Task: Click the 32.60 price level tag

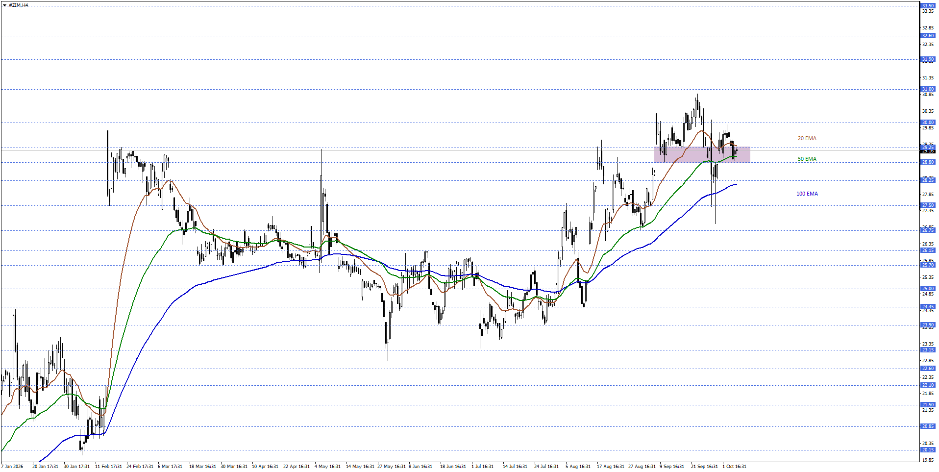Action: 928,36
